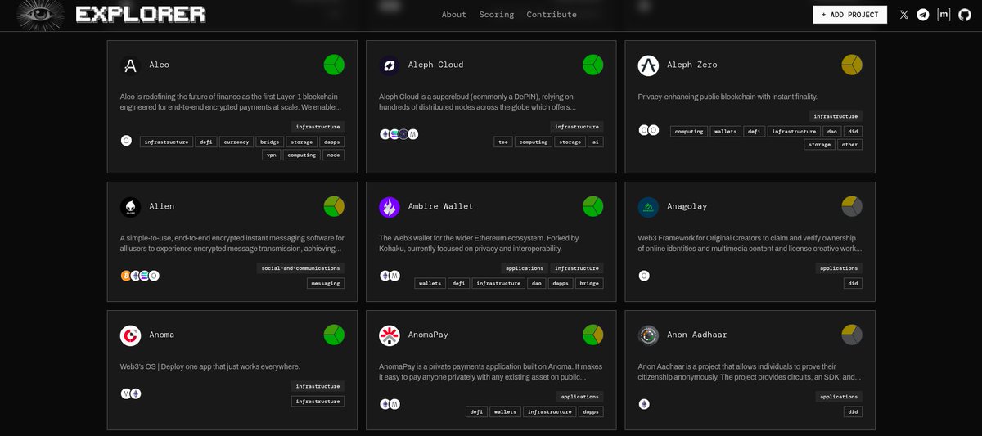Click Aleo's green score pie icon
Viewport: 982px width, 436px height.
(x=334, y=65)
